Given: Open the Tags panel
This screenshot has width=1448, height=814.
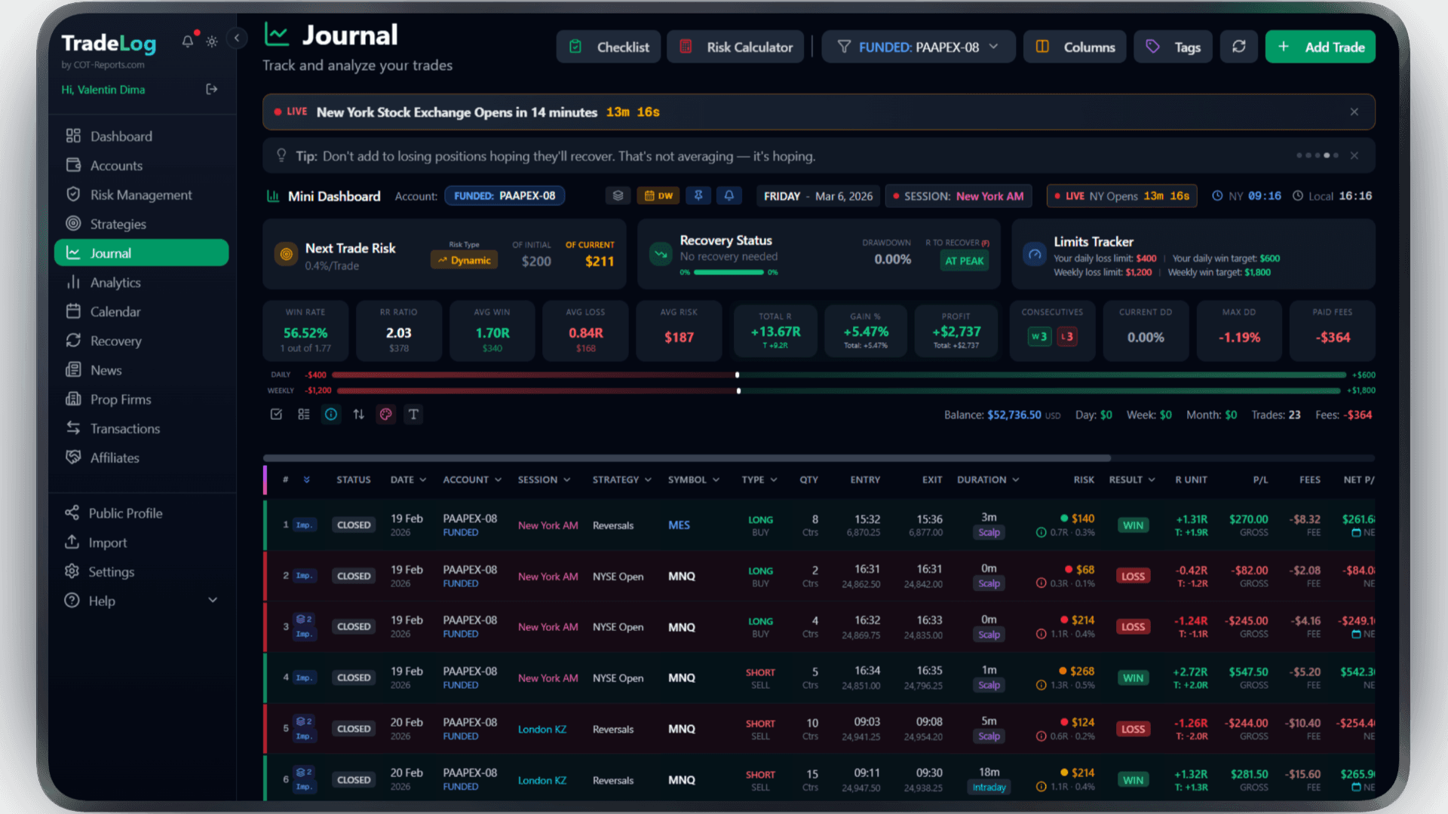Looking at the screenshot, I should (x=1173, y=46).
